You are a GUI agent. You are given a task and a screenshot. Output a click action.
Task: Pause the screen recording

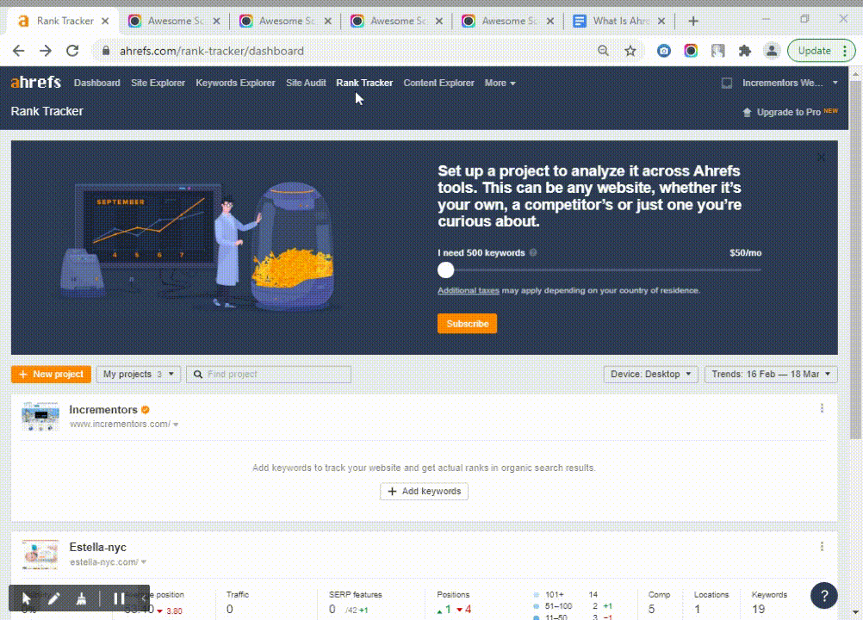tap(119, 598)
